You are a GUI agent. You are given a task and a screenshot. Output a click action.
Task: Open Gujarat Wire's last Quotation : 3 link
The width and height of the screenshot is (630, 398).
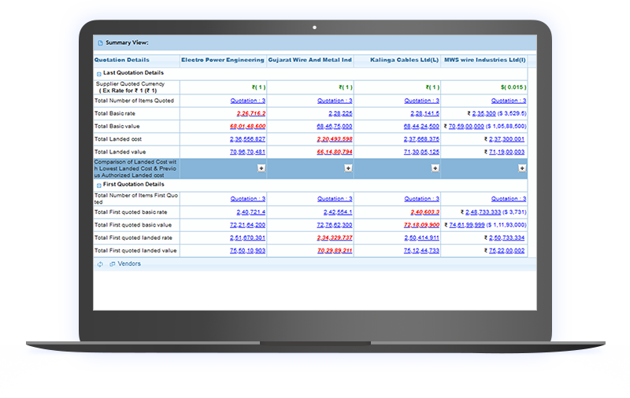[335, 101]
